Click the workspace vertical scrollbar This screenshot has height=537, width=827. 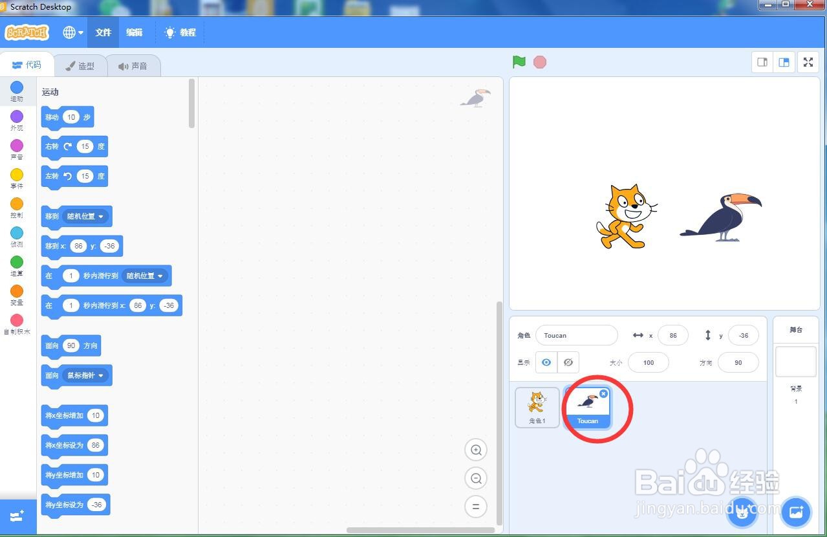click(x=499, y=413)
